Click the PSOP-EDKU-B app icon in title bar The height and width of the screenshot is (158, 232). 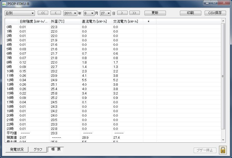click(4, 4)
